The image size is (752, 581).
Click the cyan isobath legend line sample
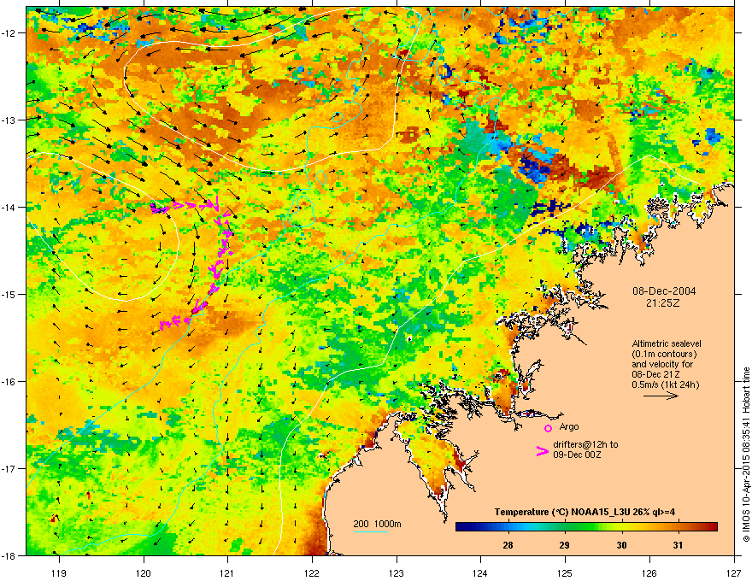370,531
